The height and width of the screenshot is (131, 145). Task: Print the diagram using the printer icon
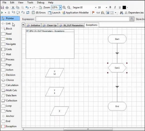[x=7, y=7]
